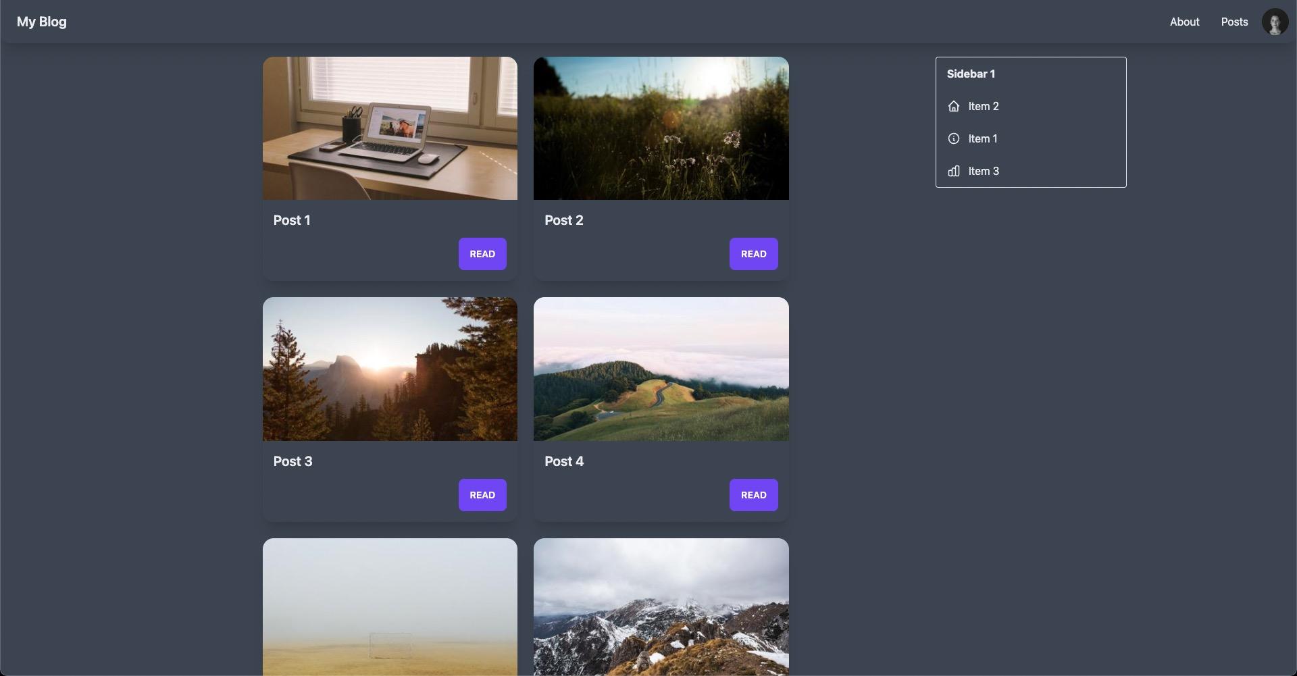The image size is (1297, 676).
Task: Go to Posts in the navbar
Action: click(1234, 22)
